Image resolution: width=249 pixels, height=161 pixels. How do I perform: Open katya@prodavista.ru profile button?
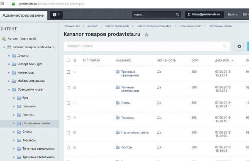point(204,15)
